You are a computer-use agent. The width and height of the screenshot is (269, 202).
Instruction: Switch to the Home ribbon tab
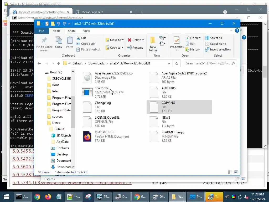tap(56, 31)
